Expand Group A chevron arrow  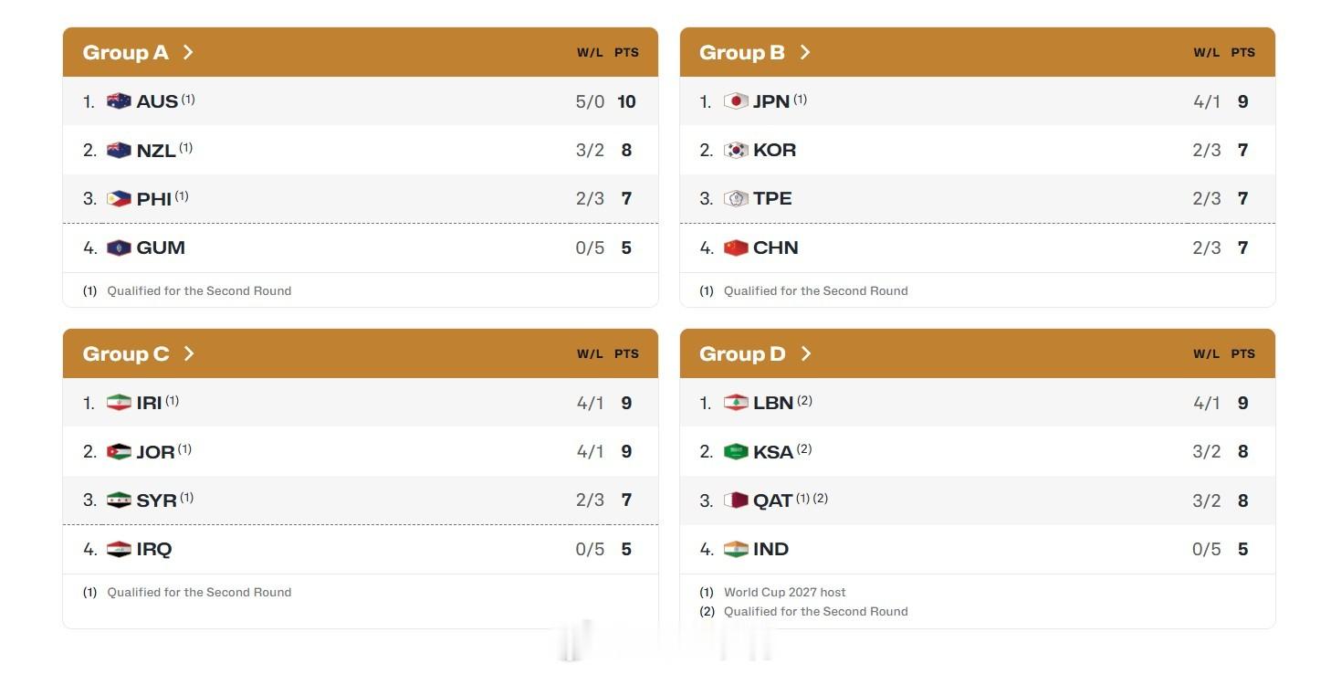(188, 52)
